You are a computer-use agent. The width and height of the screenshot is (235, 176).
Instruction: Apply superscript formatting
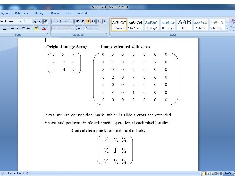(23, 28)
